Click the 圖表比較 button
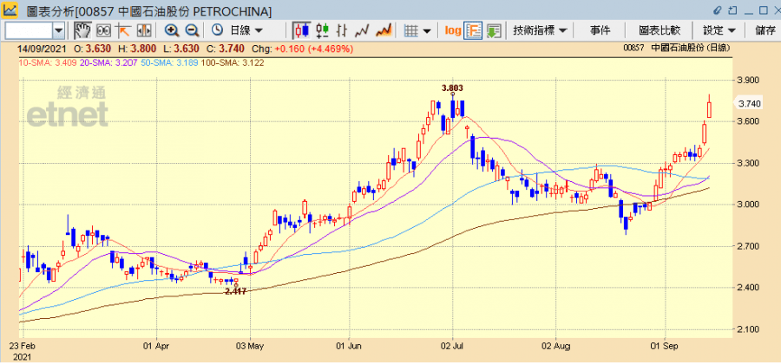This screenshot has height=364, width=781. 660,30
